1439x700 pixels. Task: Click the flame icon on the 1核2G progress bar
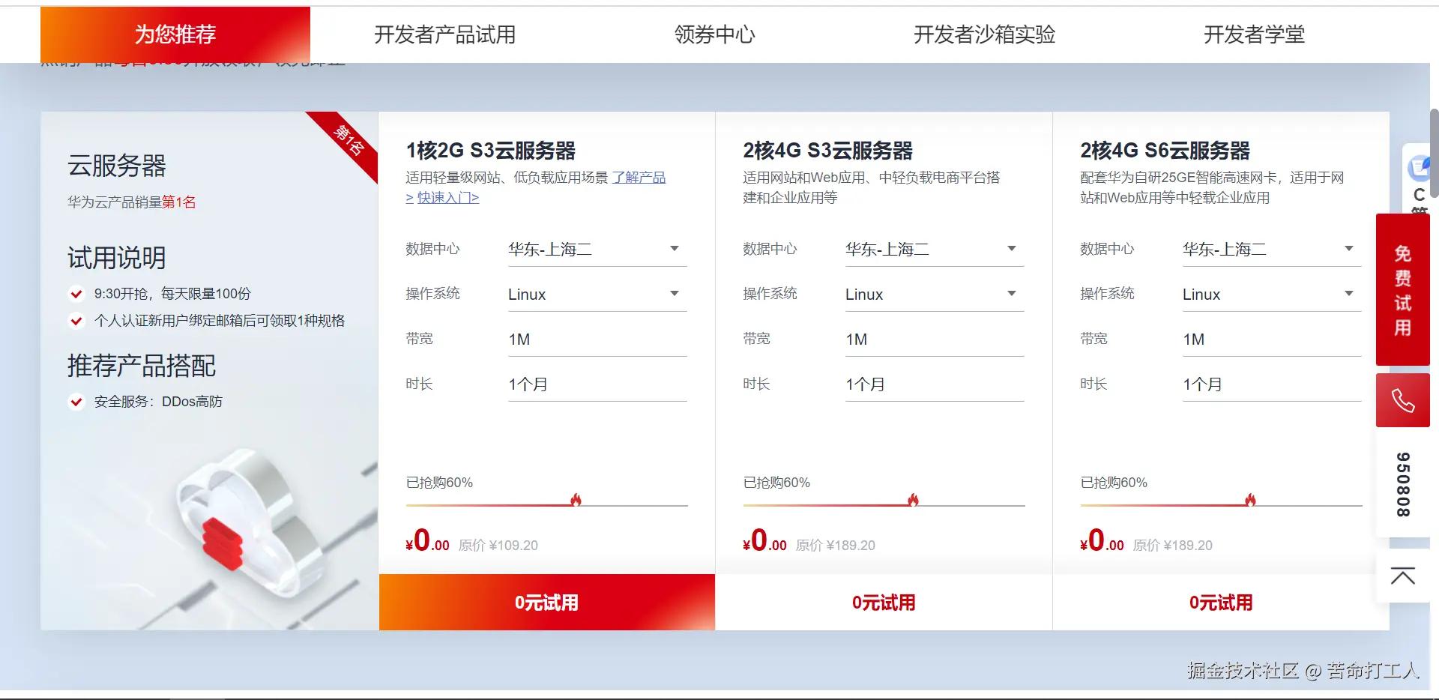[x=576, y=498]
